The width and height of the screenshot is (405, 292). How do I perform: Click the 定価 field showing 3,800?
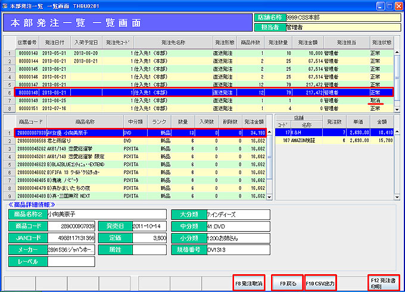(x=149, y=238)
